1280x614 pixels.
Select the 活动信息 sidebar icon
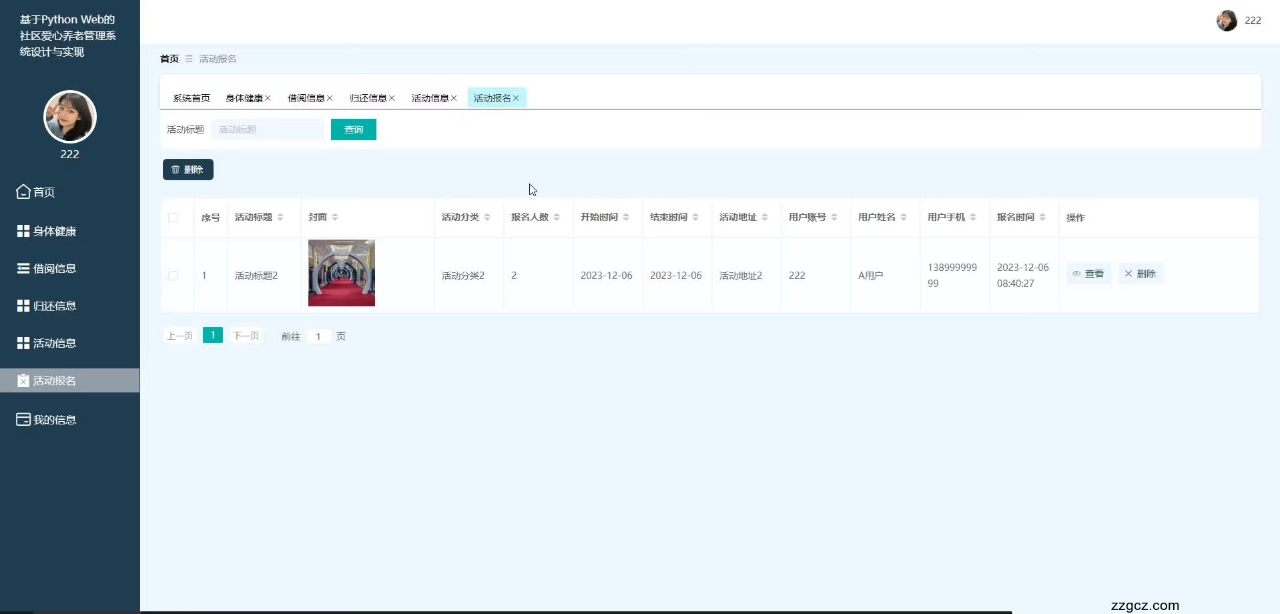click(22, 342)
